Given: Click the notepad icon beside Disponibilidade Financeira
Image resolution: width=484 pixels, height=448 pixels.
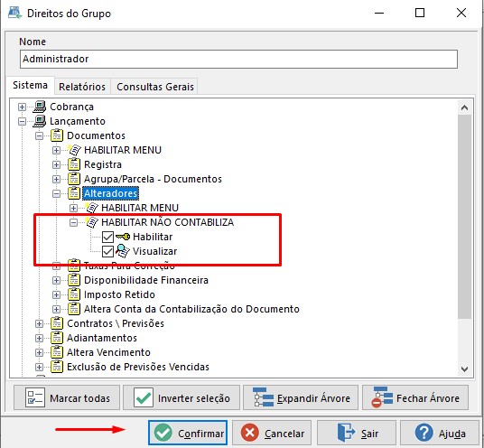Looking at the screenshot, I should (74, 280).
